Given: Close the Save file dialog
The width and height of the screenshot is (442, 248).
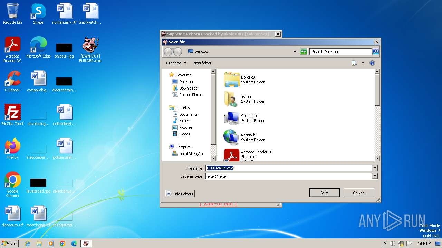Looking at the screenshot, I should tap(376, 42).
